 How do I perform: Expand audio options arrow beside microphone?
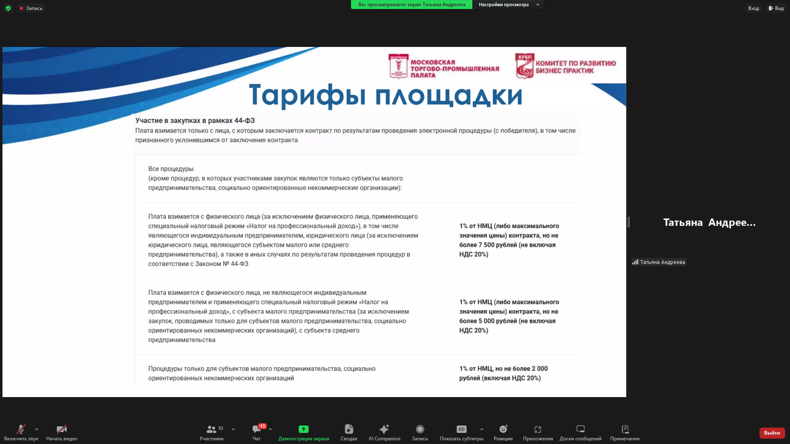pyautogui.click(x=37, y=429)
